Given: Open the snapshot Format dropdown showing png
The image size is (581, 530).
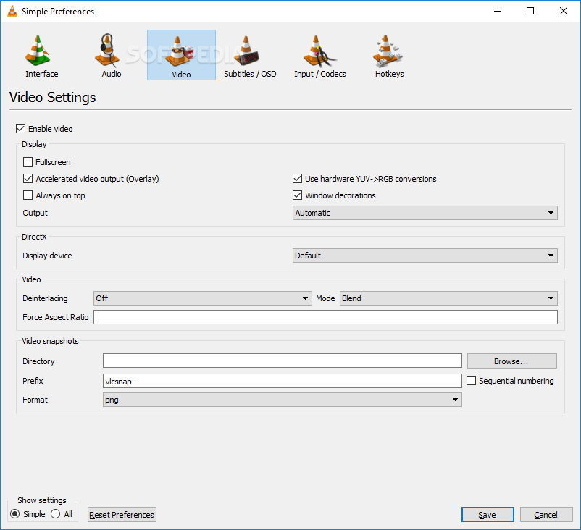Looking at the screenshot, I should click(283, 400).
